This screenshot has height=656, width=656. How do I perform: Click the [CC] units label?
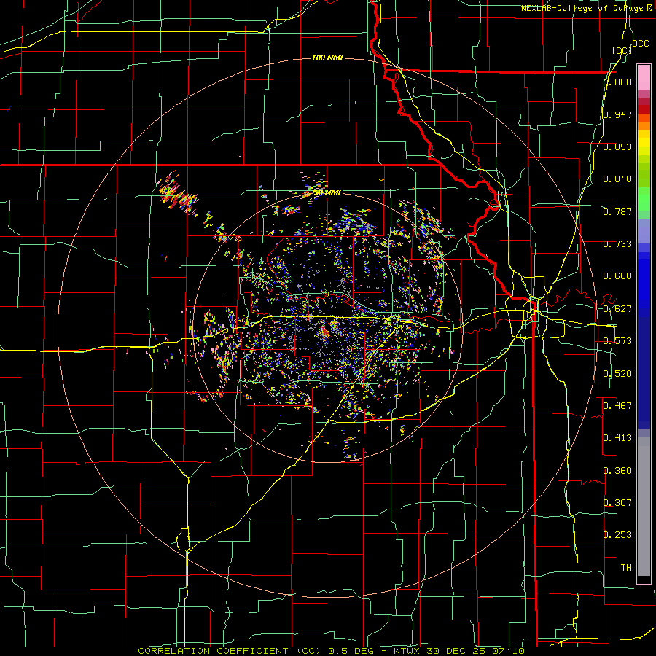click(622, 50)
